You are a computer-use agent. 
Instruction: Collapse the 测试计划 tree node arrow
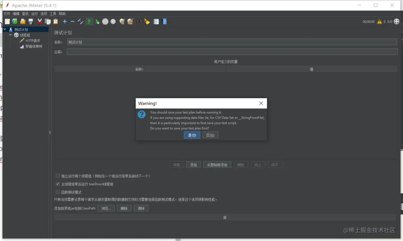(x=5, y=29)
